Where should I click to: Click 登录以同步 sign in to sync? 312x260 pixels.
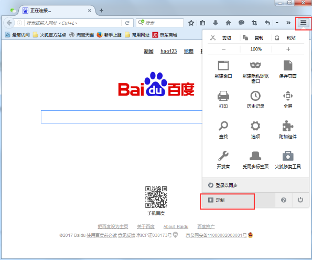pyautogui.click(x=255, y=185)
